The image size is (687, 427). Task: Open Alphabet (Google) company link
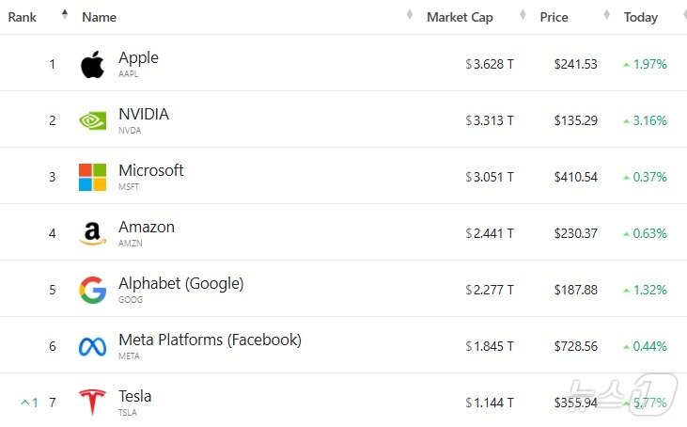point(180,283)
